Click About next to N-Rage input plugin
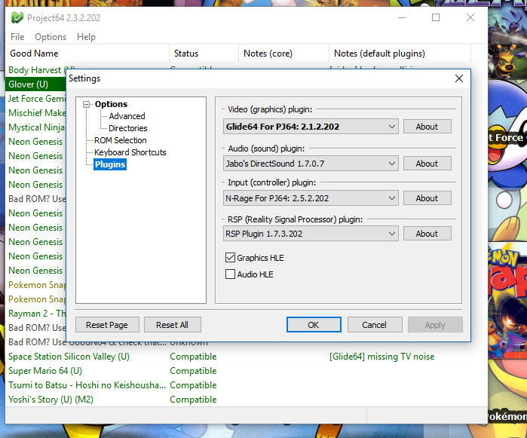Viewport: 527px width, 438px height. tap(427, 198)
